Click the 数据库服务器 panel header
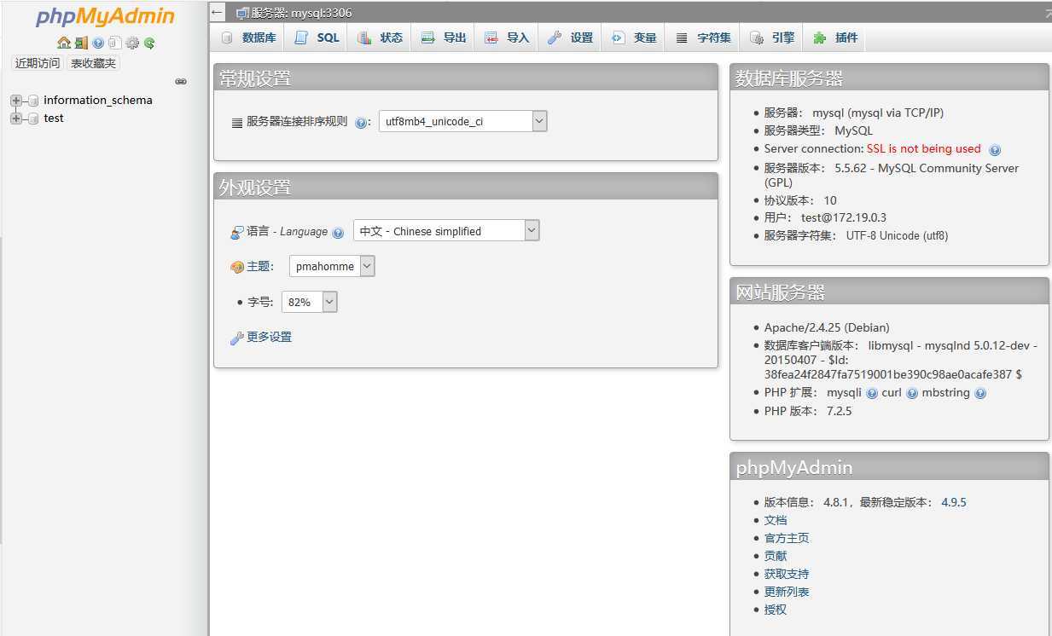Image resolution: width=1052 pixels, height=636 pixels. pos(889,78)
